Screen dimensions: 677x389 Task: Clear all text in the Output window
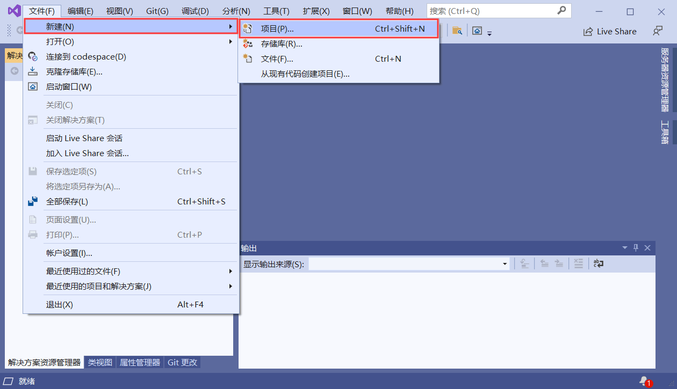click(578, 263)
